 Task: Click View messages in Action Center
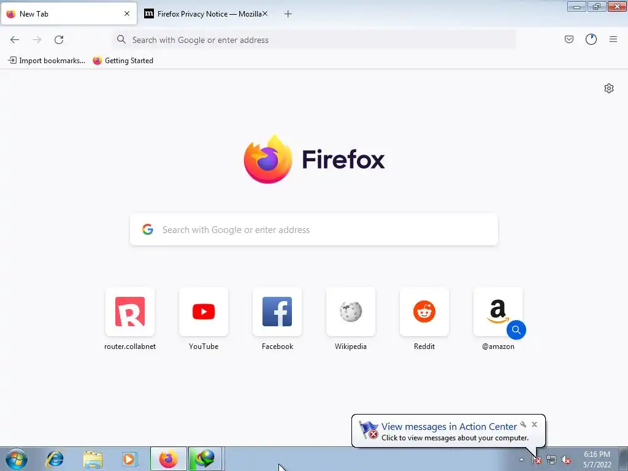tap(449, 427)
